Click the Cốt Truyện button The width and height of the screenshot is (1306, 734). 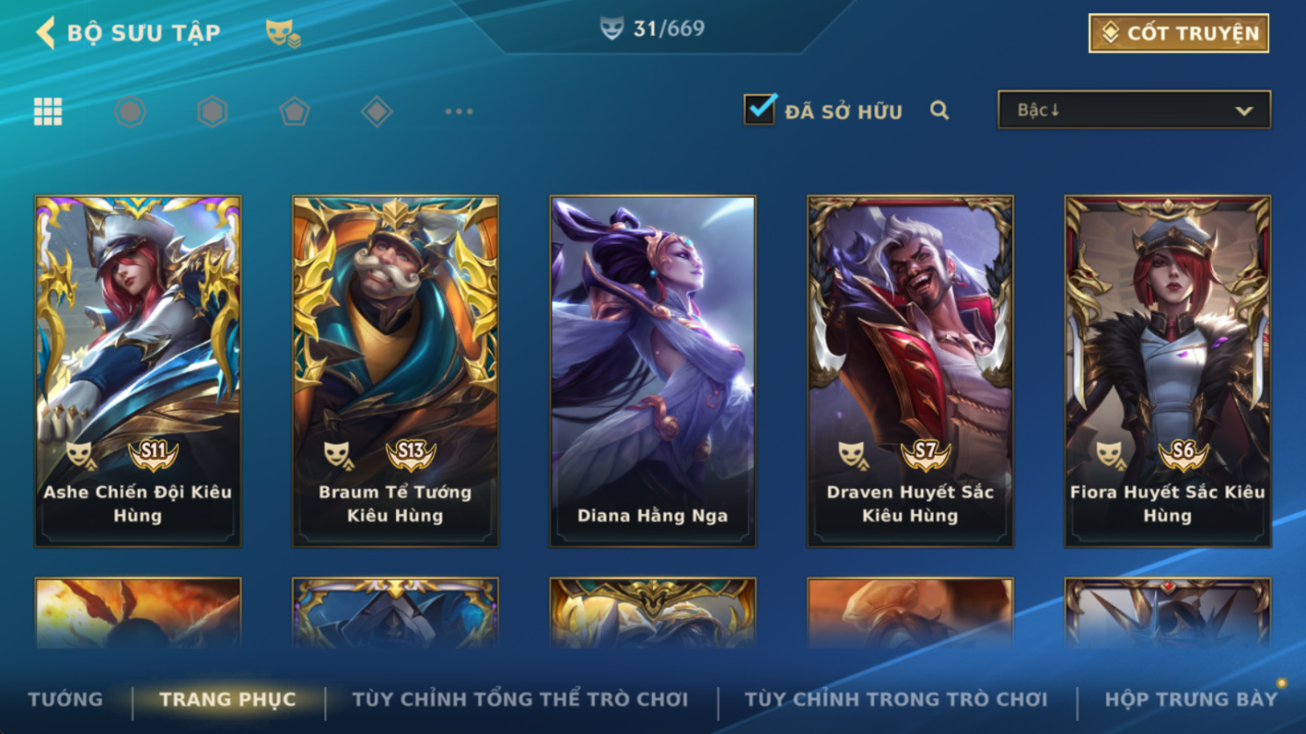1179,33
